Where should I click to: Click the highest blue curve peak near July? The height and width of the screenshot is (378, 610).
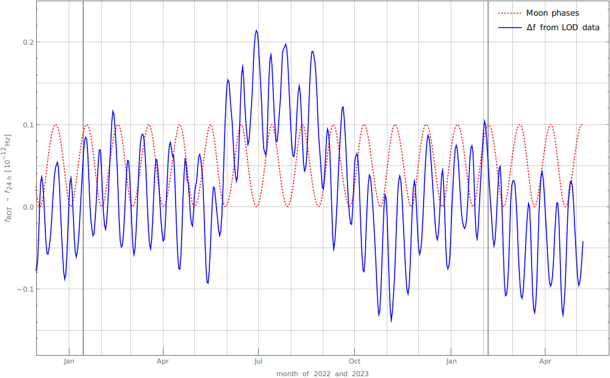coord(256,30)
